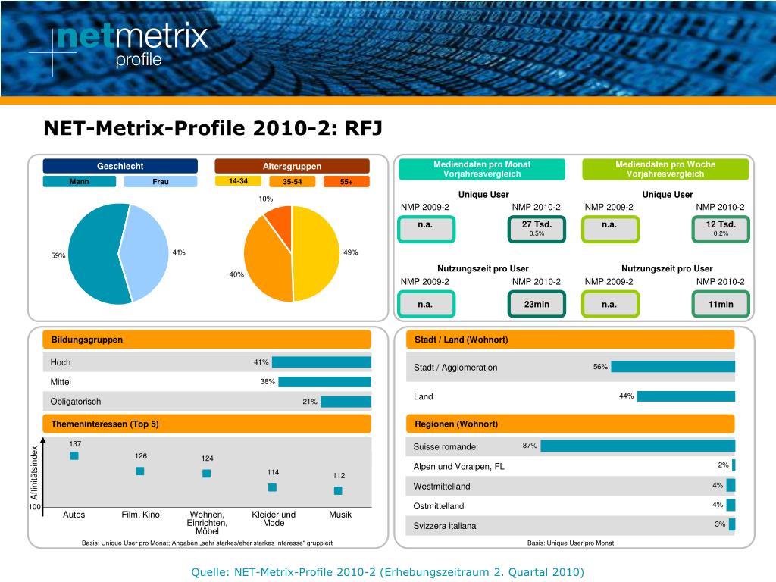Viewport: 776px width, 582px height.
Task: Click the Mittel 38% bar
Action: click(324, 382)
